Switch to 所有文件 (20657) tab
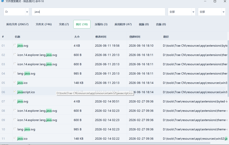 point(17,24)
